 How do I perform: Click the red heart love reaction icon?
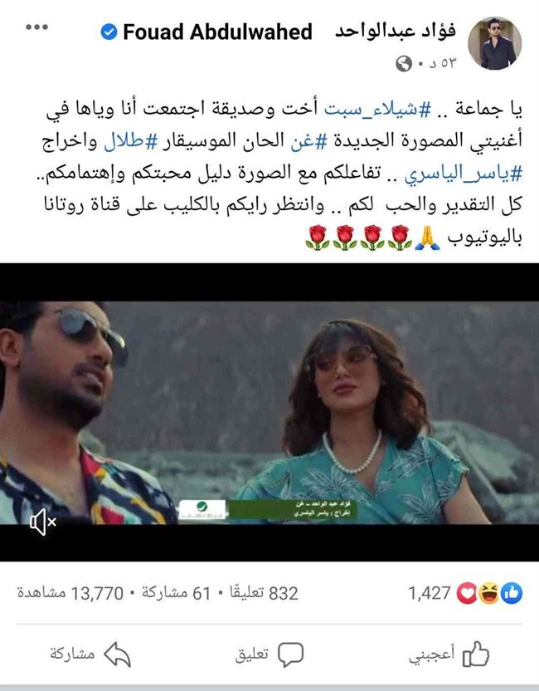(467, 593)
